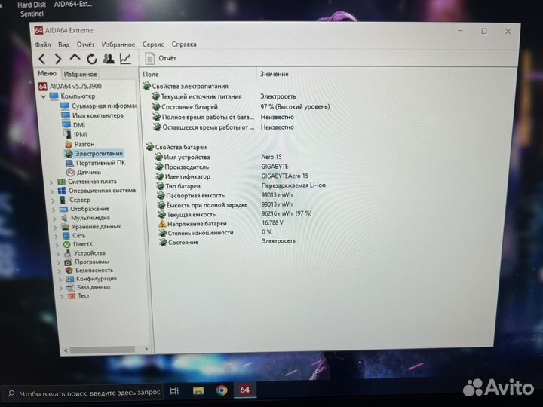Open the graph chart toolbar icon

[125, 59]
